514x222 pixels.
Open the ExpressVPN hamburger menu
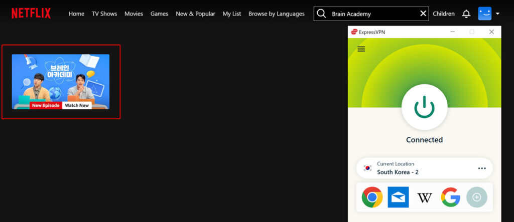(361, 49)
